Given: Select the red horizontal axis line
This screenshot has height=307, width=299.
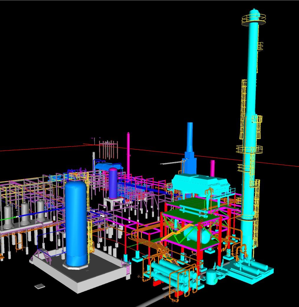Looking at the screenshot, I should [x=44, y=148].
